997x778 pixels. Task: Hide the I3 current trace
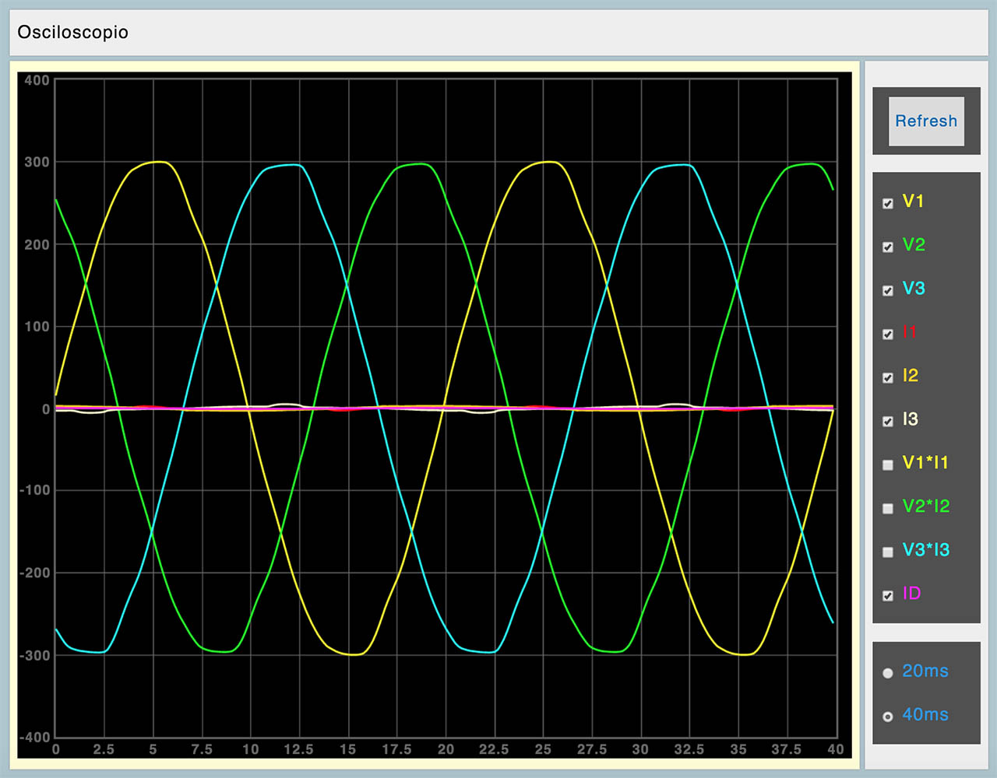click(x=888, y=421)
